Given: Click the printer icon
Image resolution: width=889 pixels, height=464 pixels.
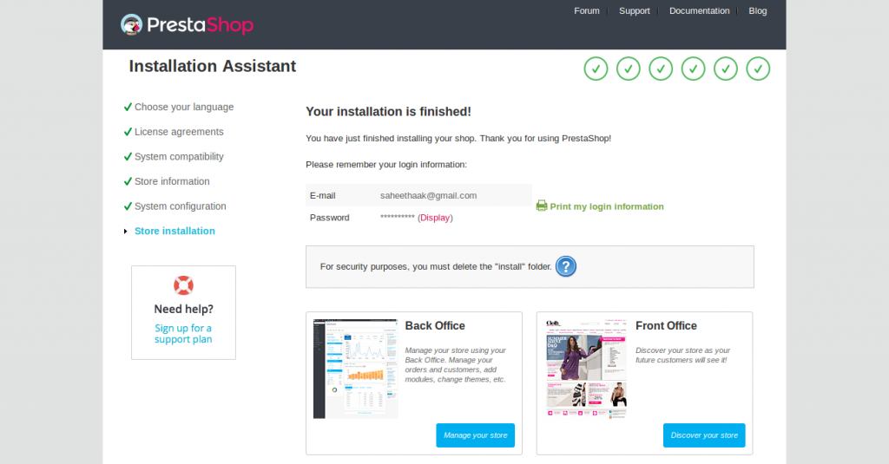Looking at the screenshot, I should pos(542,206).
